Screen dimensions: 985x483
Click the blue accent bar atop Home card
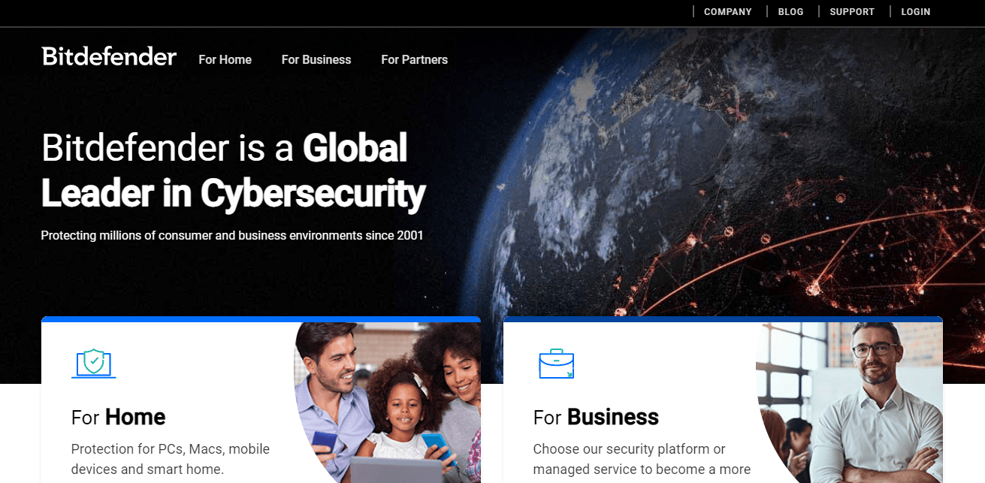(x=261, y=319)
